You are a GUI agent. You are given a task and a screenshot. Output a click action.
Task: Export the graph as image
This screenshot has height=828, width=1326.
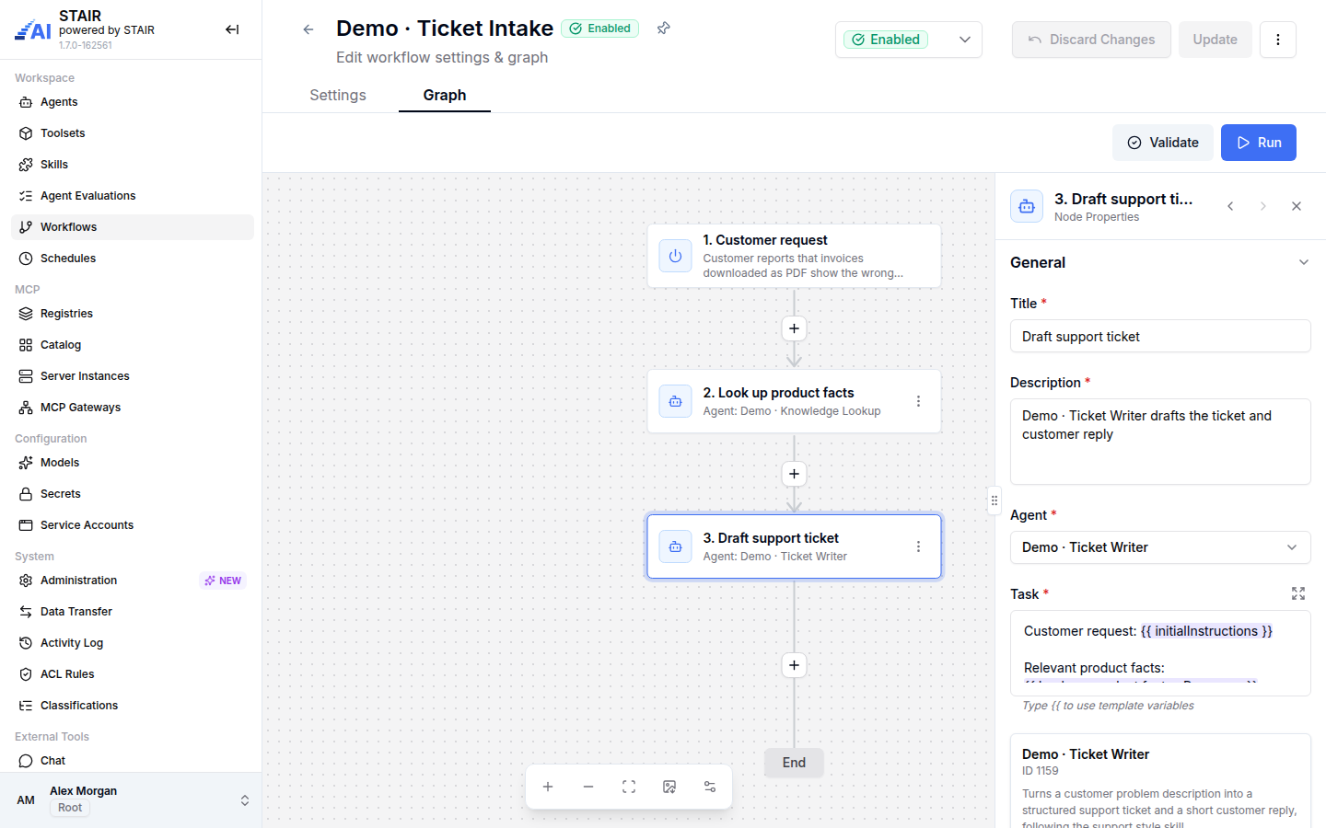669,787
